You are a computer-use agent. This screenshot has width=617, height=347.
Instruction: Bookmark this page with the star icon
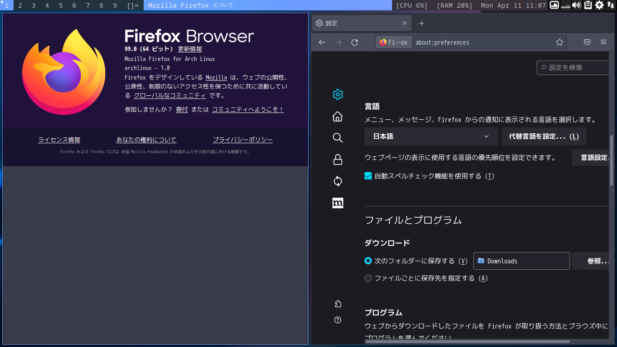point(560,42)
